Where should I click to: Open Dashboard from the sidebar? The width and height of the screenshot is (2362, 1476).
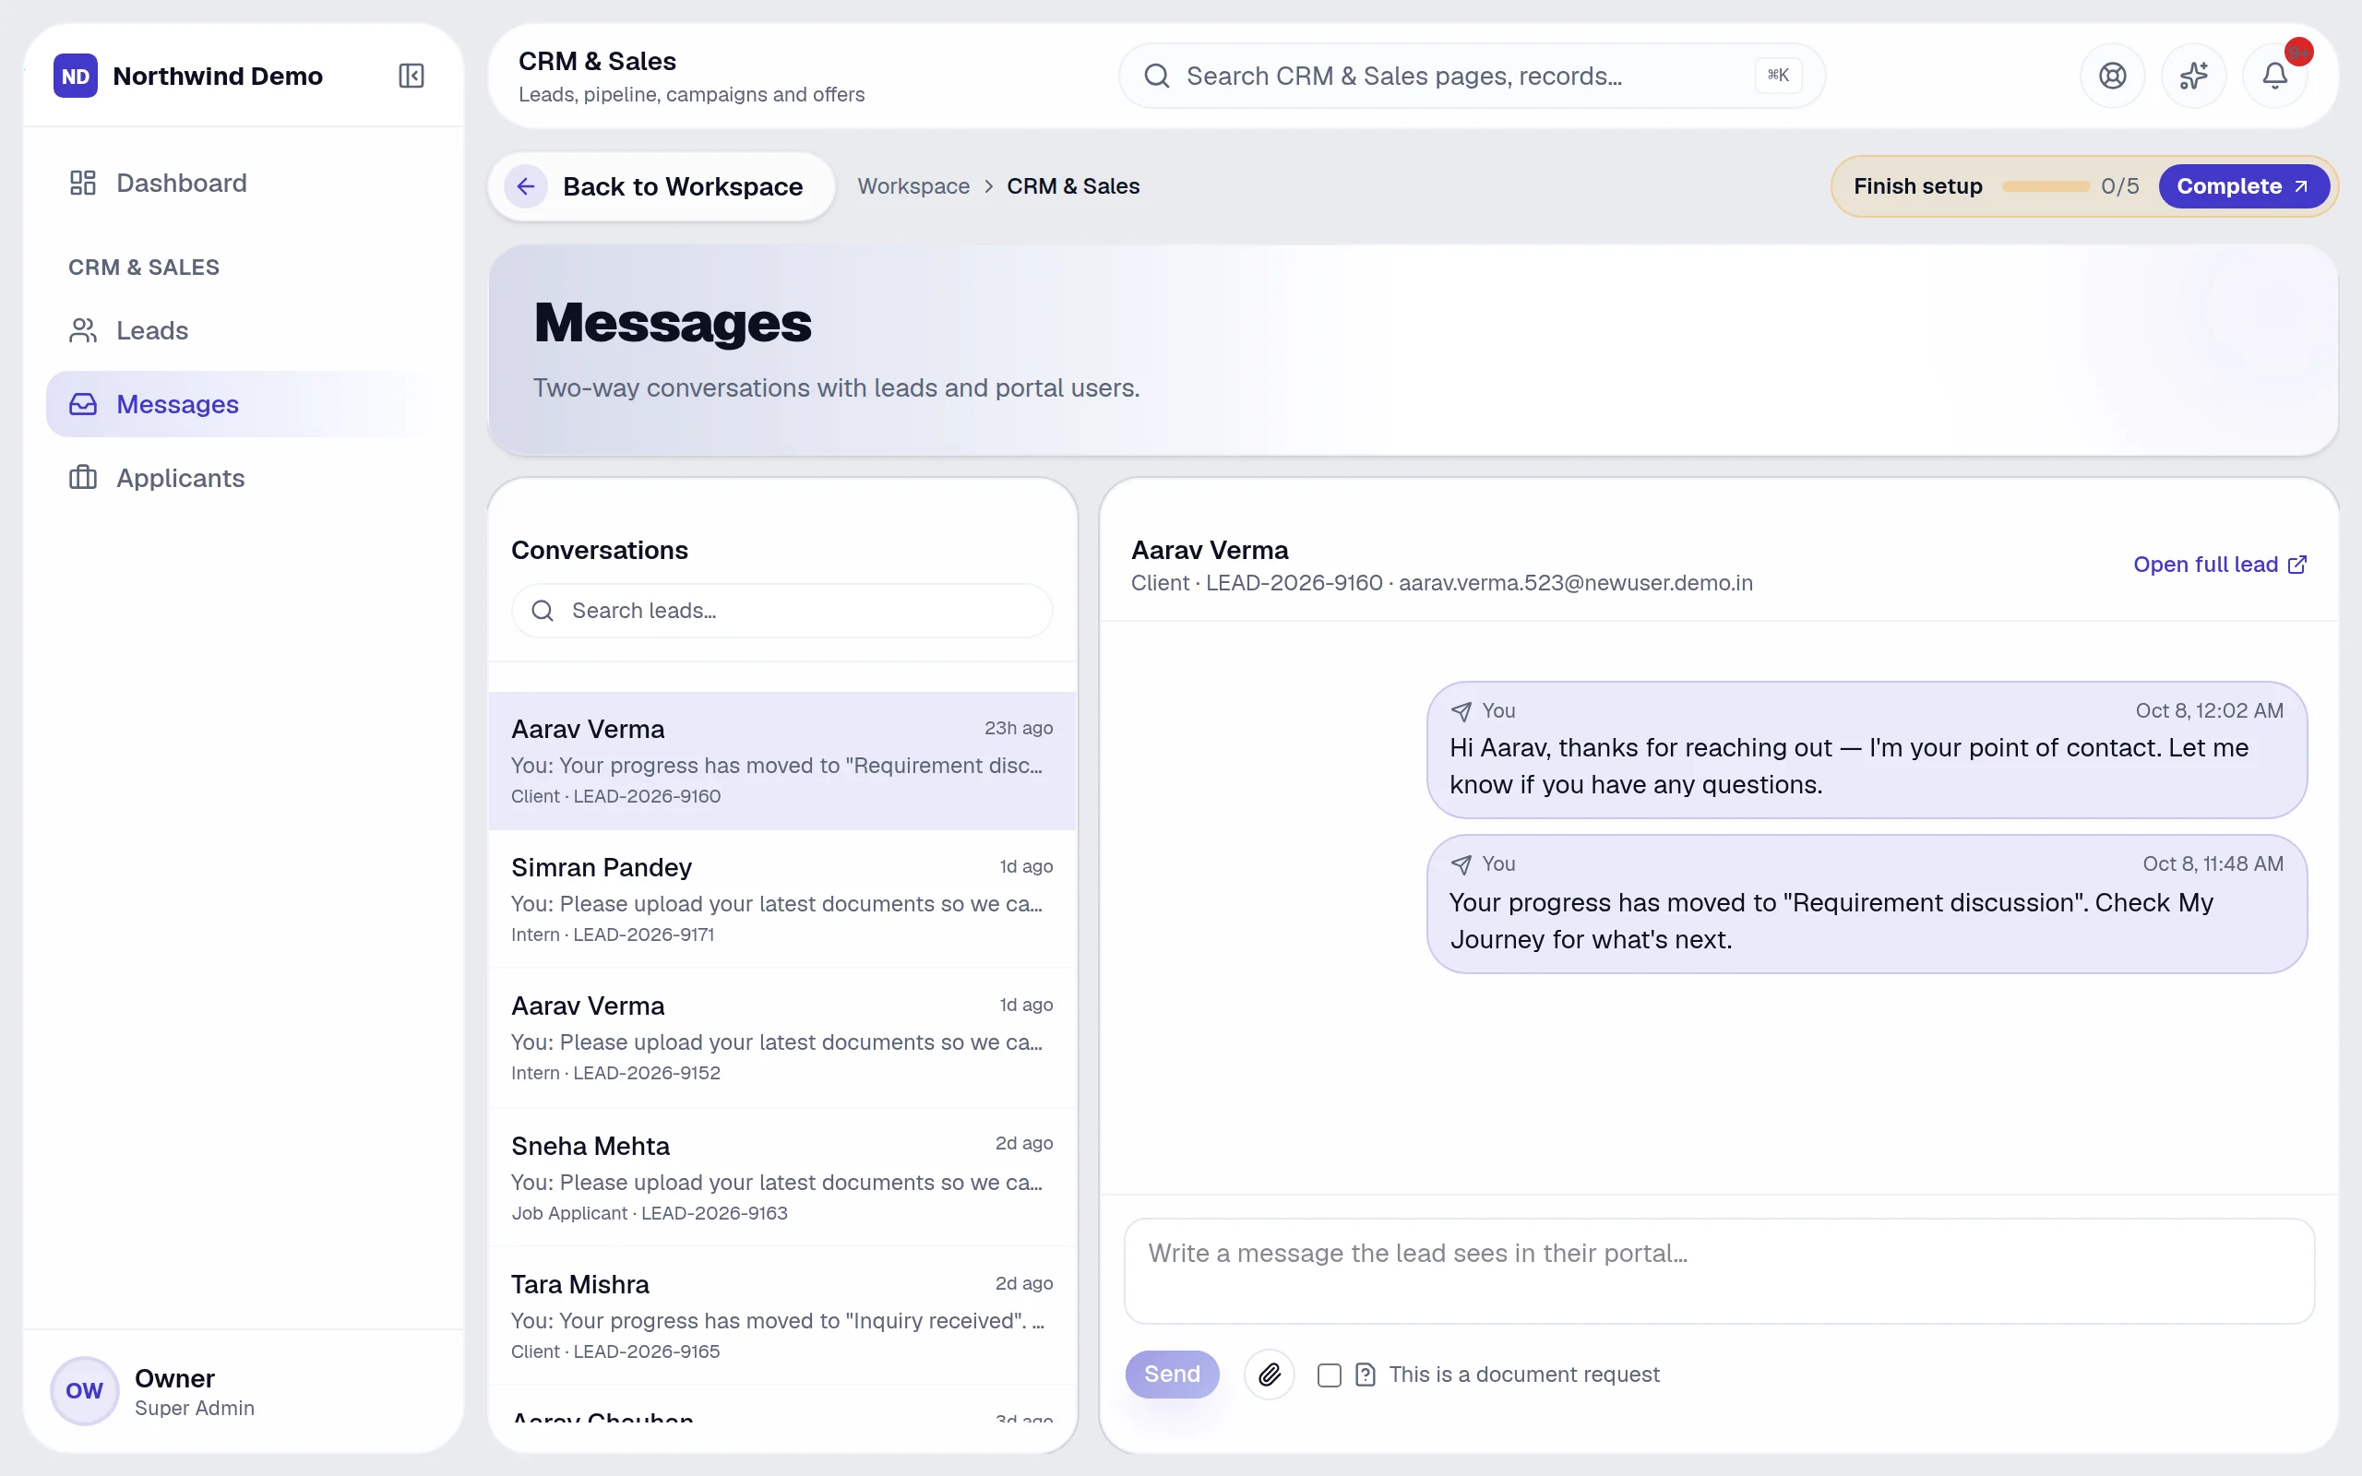point(243,183)
